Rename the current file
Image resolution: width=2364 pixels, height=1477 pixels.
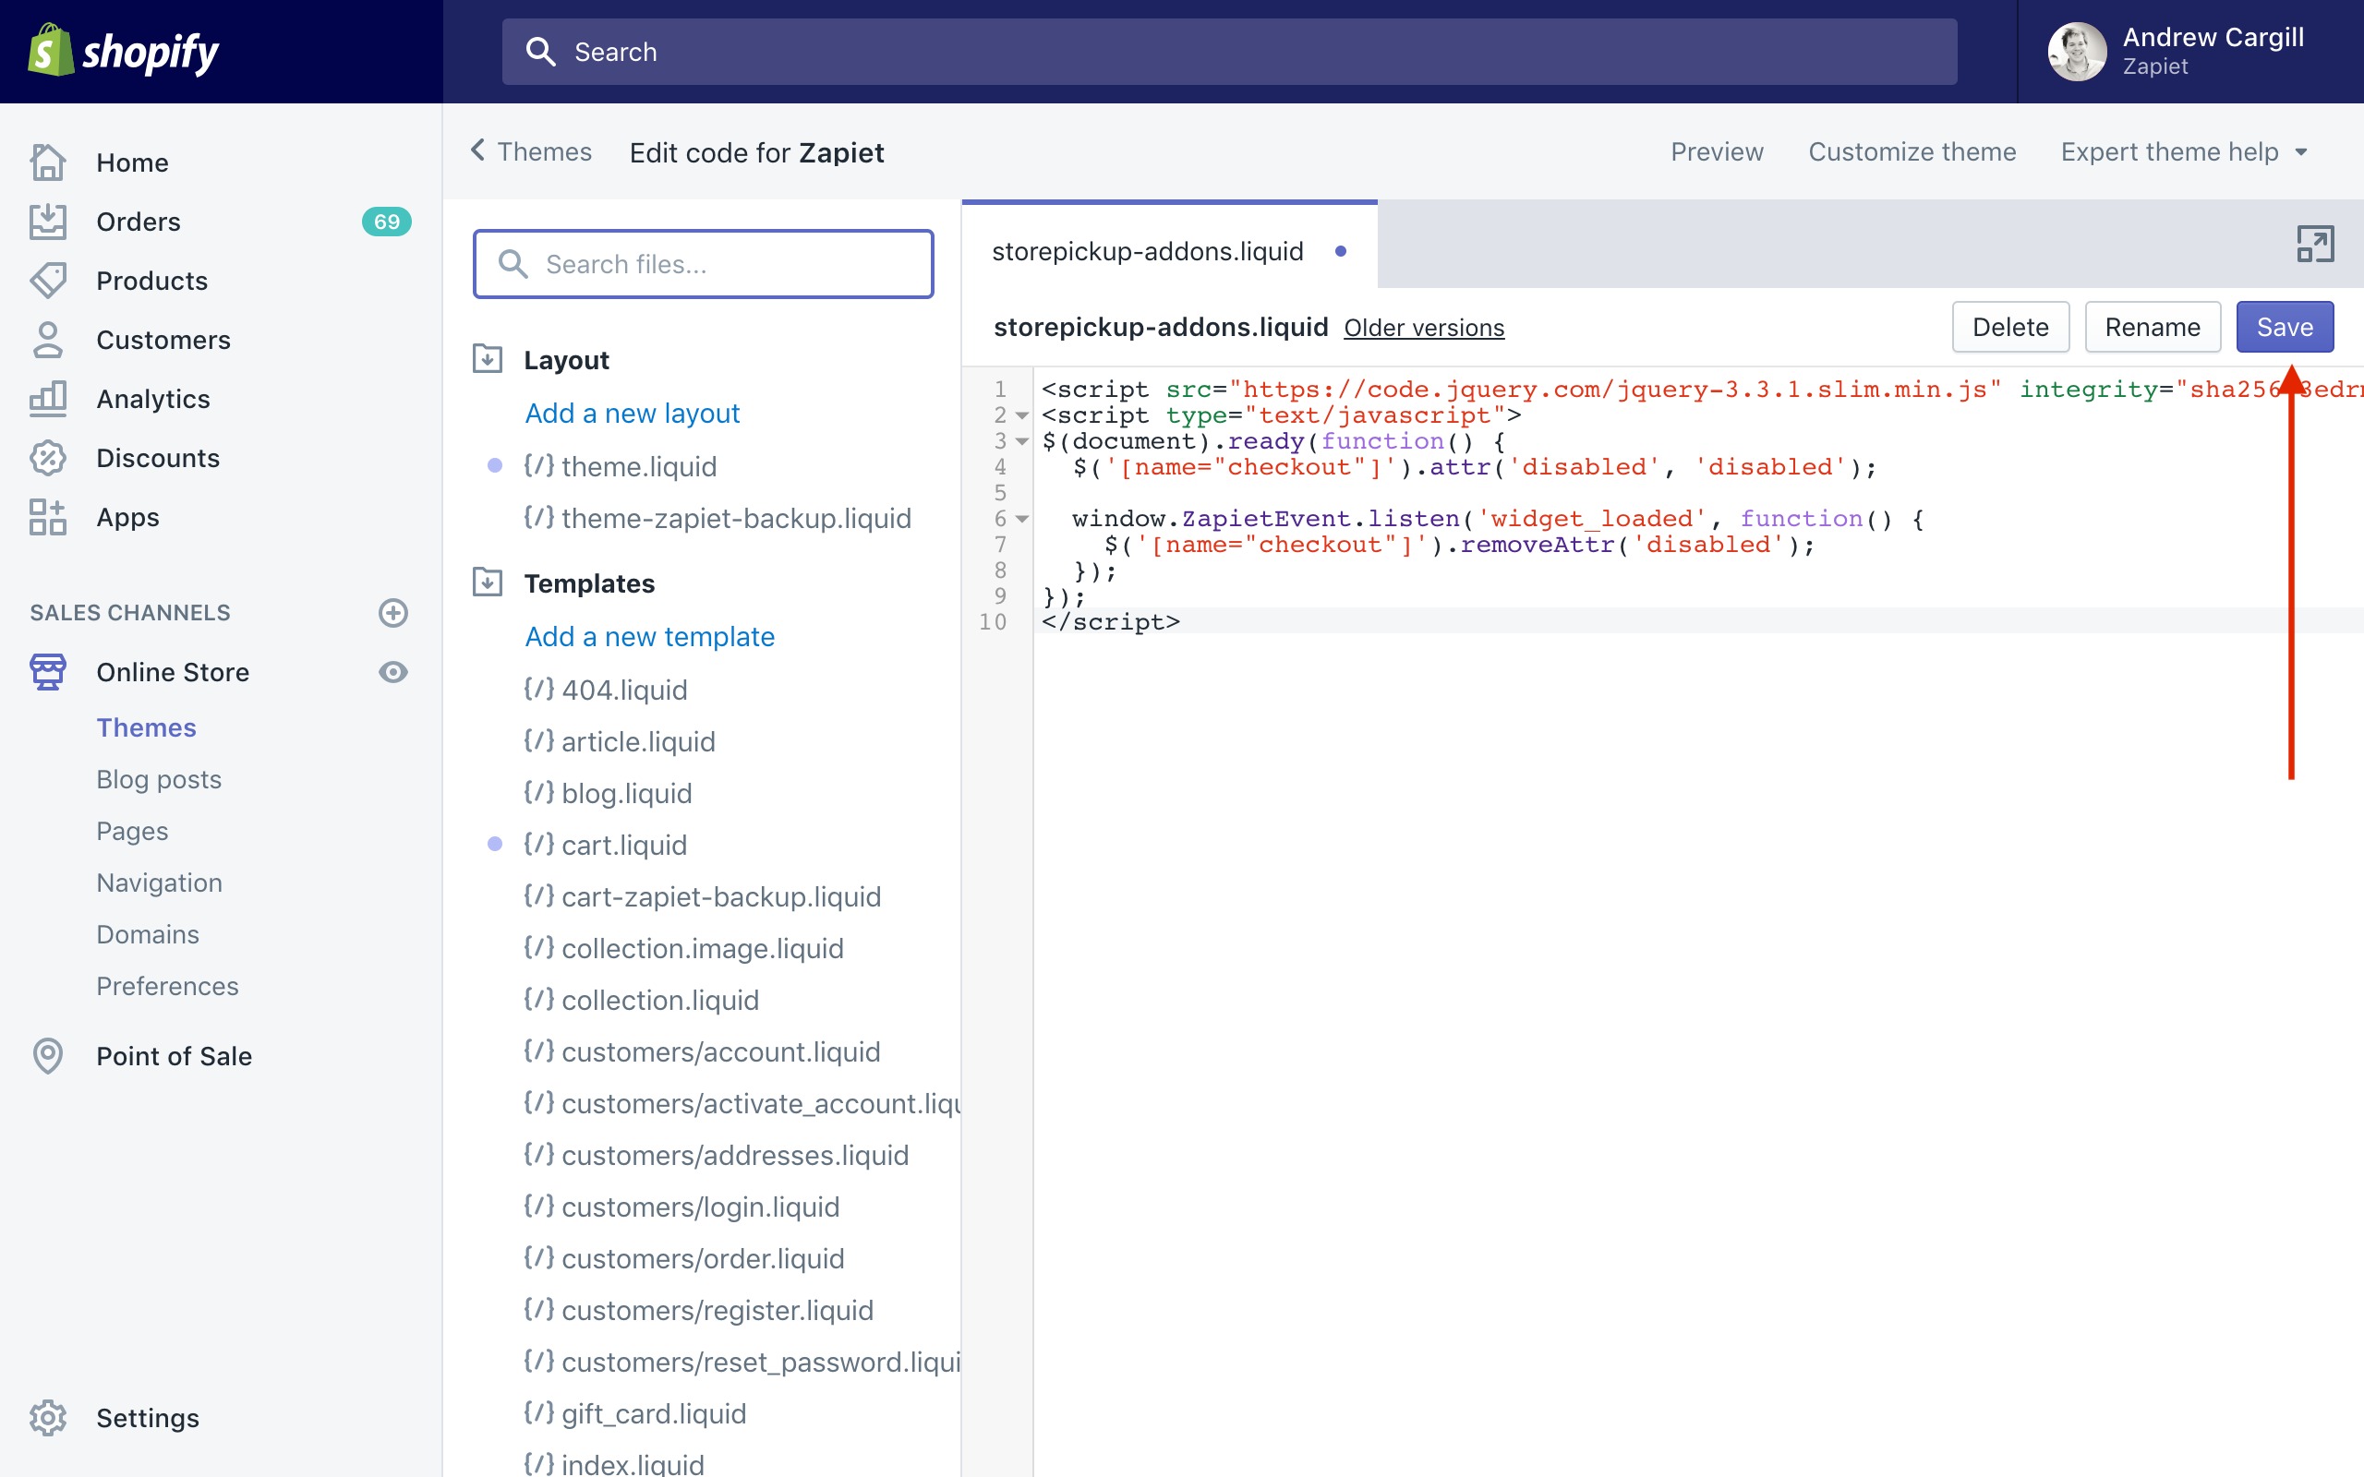pyautogui.click(x=2152, y=327)
